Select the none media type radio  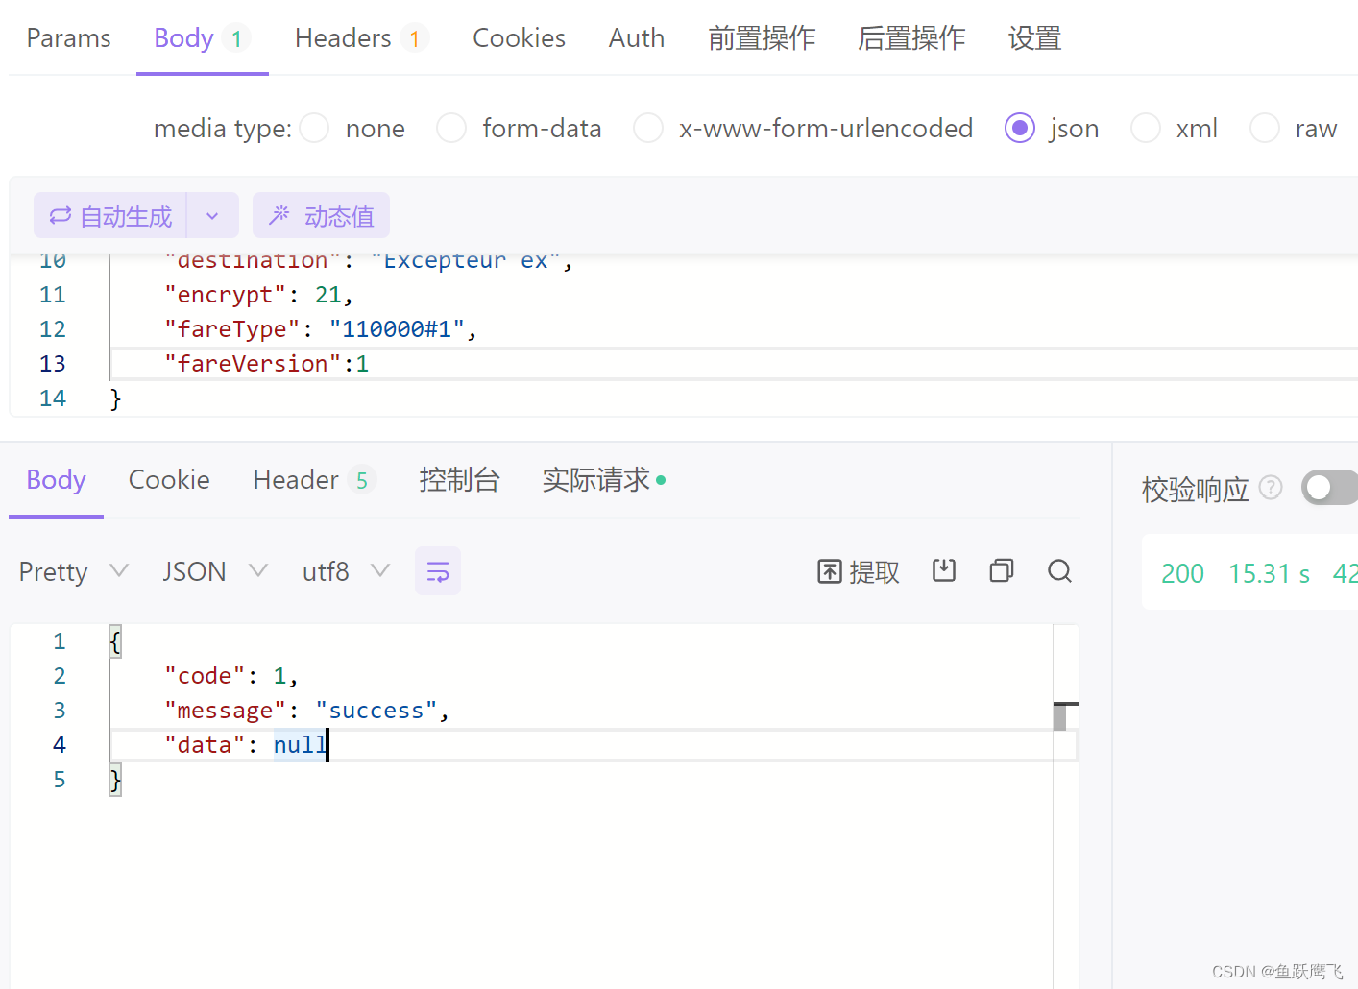point(315,128)
